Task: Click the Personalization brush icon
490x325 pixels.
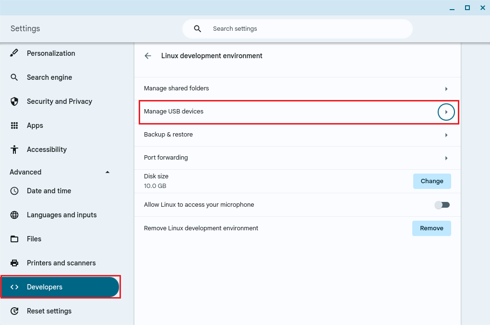Action: (x=14, y=53)
